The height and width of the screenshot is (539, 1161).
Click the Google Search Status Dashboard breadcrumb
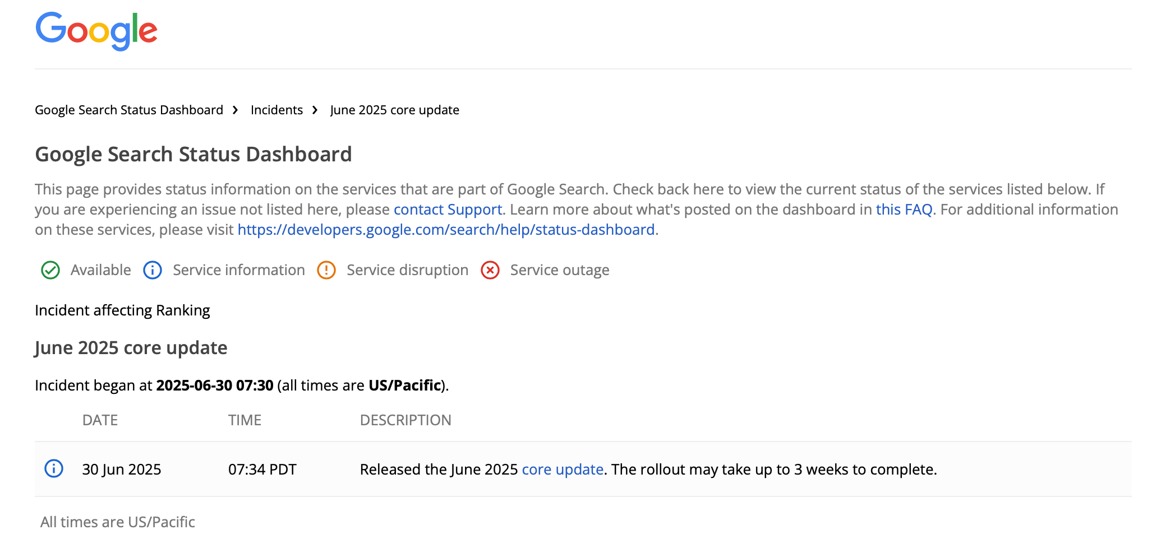point(128,110)
